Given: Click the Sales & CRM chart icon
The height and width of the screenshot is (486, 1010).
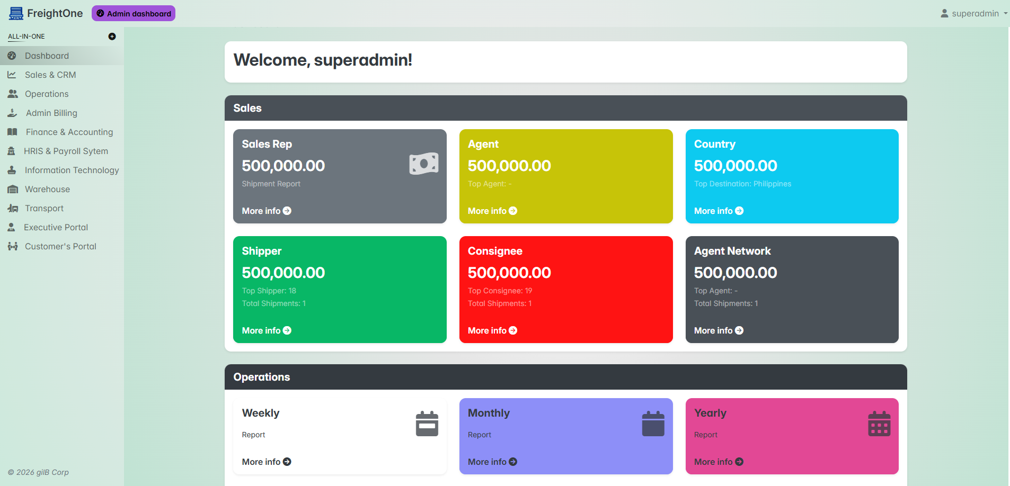Looking at the screenshot, I should pyautogui.click(x=12, y=75).
